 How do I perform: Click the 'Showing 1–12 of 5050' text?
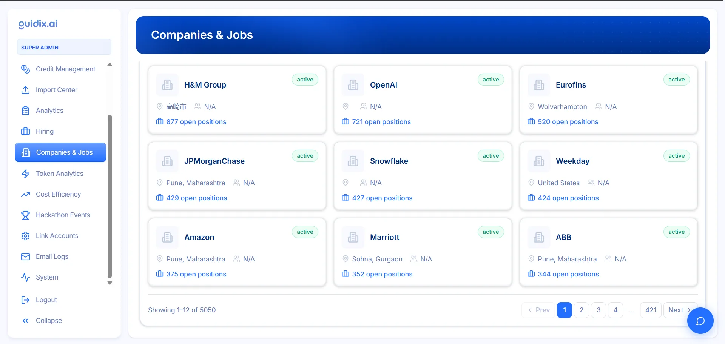tap(182, 310)
